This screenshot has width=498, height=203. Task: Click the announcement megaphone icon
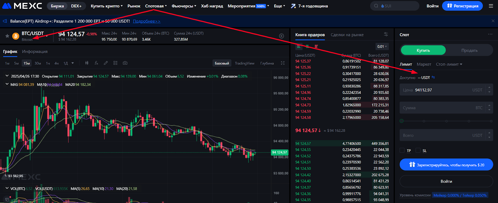coord(5,21)
